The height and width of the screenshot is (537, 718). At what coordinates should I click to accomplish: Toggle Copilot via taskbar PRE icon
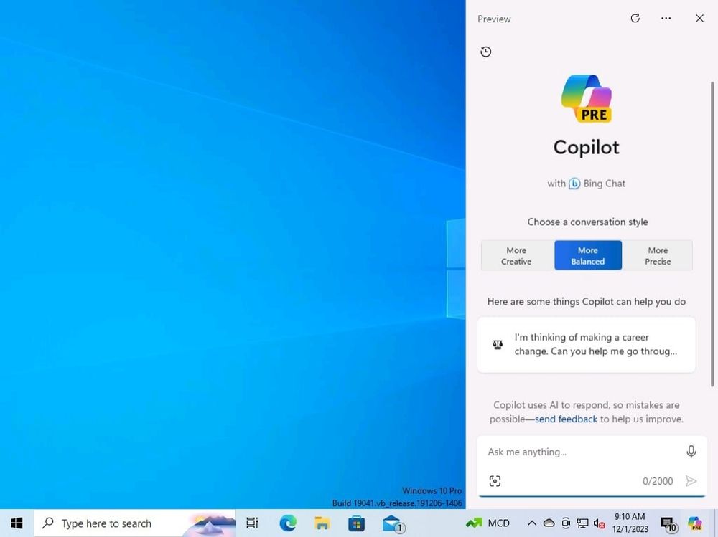[694, 523]
